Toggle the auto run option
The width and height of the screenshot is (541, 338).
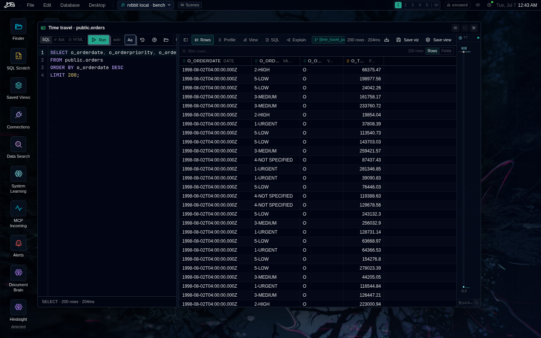point(117,40)
